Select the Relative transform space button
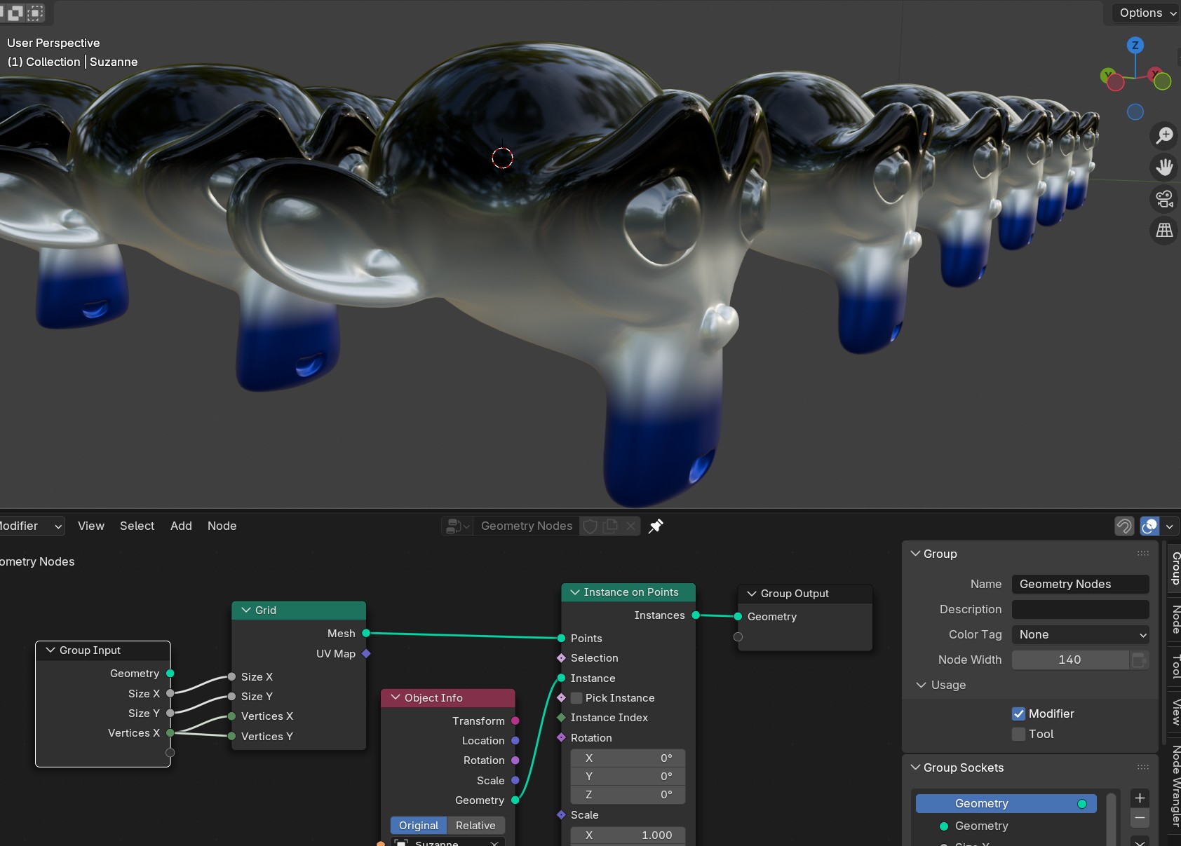This screenshot has height=846, width=1181. (x=475, y=825)
